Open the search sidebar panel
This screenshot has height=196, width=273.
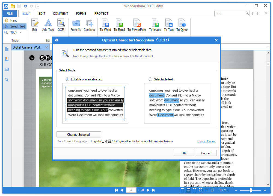[x=7, y=80]
